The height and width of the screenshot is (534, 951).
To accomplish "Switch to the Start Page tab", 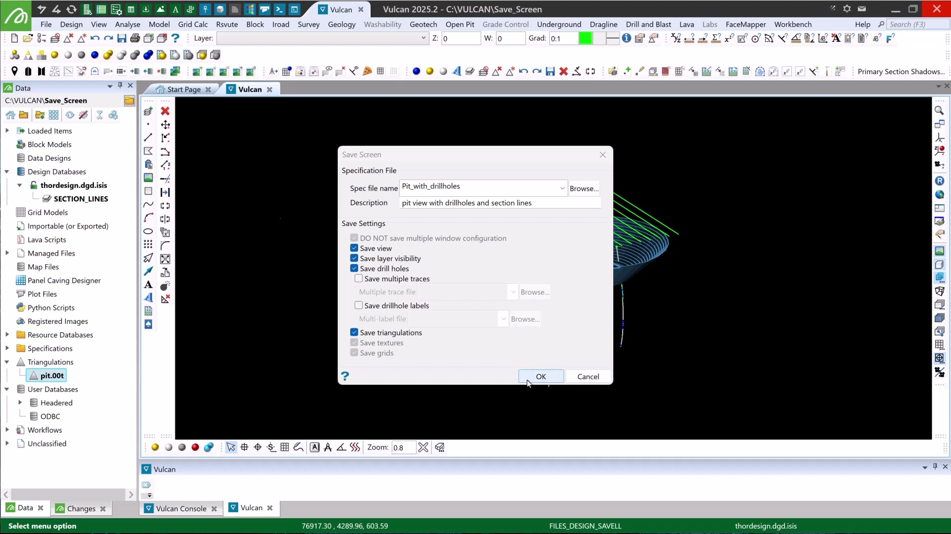I will (183, 89).
